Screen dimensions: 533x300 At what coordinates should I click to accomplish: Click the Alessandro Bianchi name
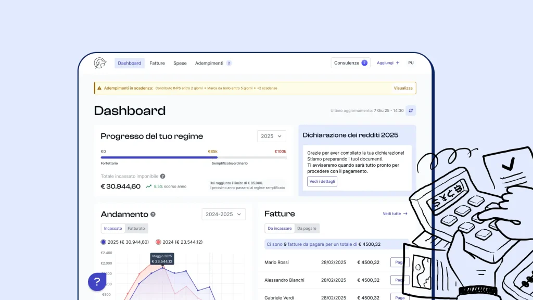tap(284, 280)
